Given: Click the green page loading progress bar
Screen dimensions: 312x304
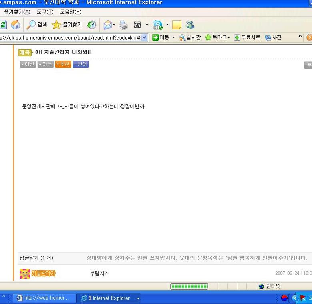Looking at the screenshot, I should [189, 286].
